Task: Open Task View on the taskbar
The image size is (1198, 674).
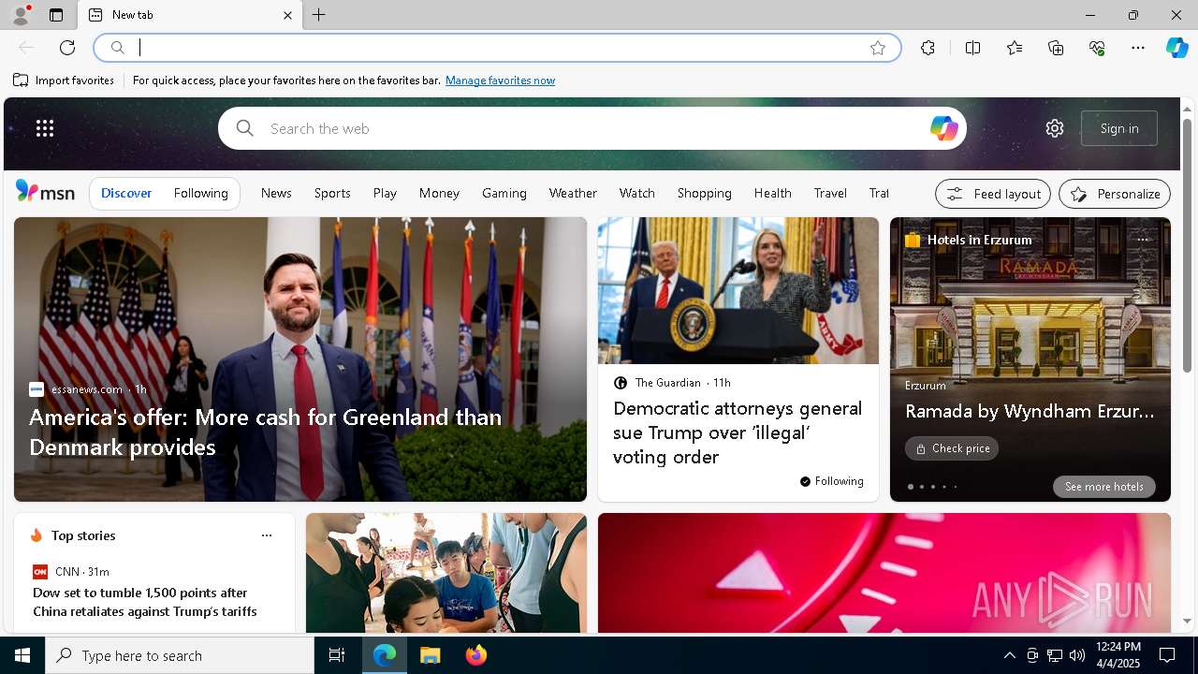Action: click(337, 655)
